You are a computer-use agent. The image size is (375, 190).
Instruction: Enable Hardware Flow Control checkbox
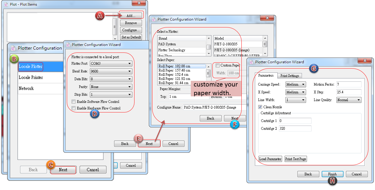[74, 108]
